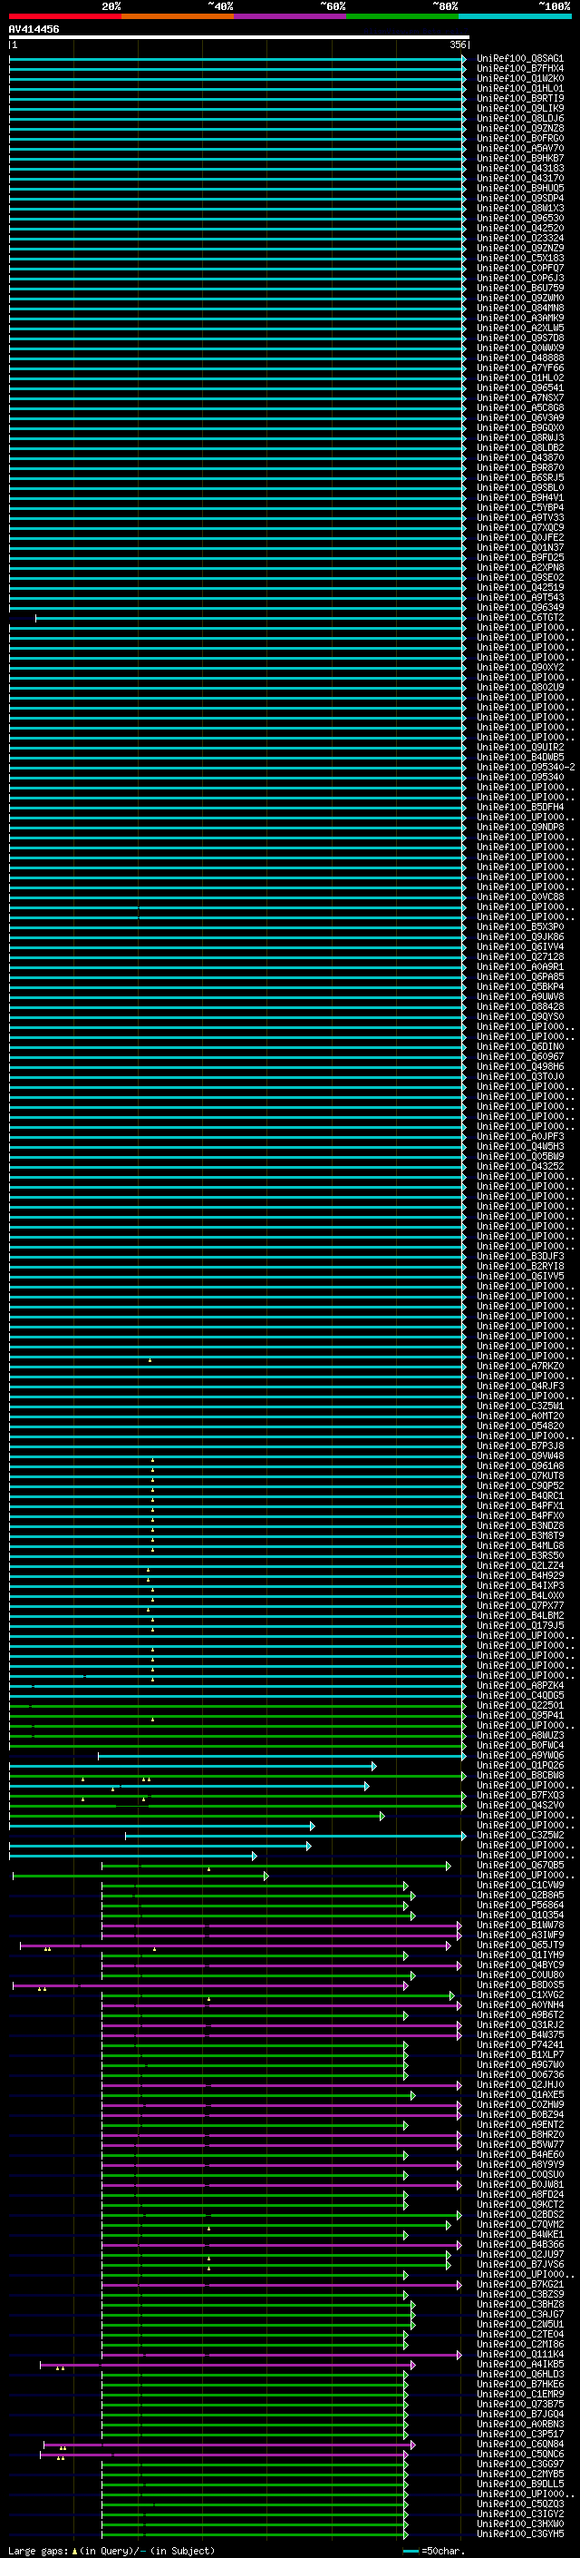This screenshot has height=2558, width=580.
Task: Select the UniRef100_P74241 label
Action: 520,2044
